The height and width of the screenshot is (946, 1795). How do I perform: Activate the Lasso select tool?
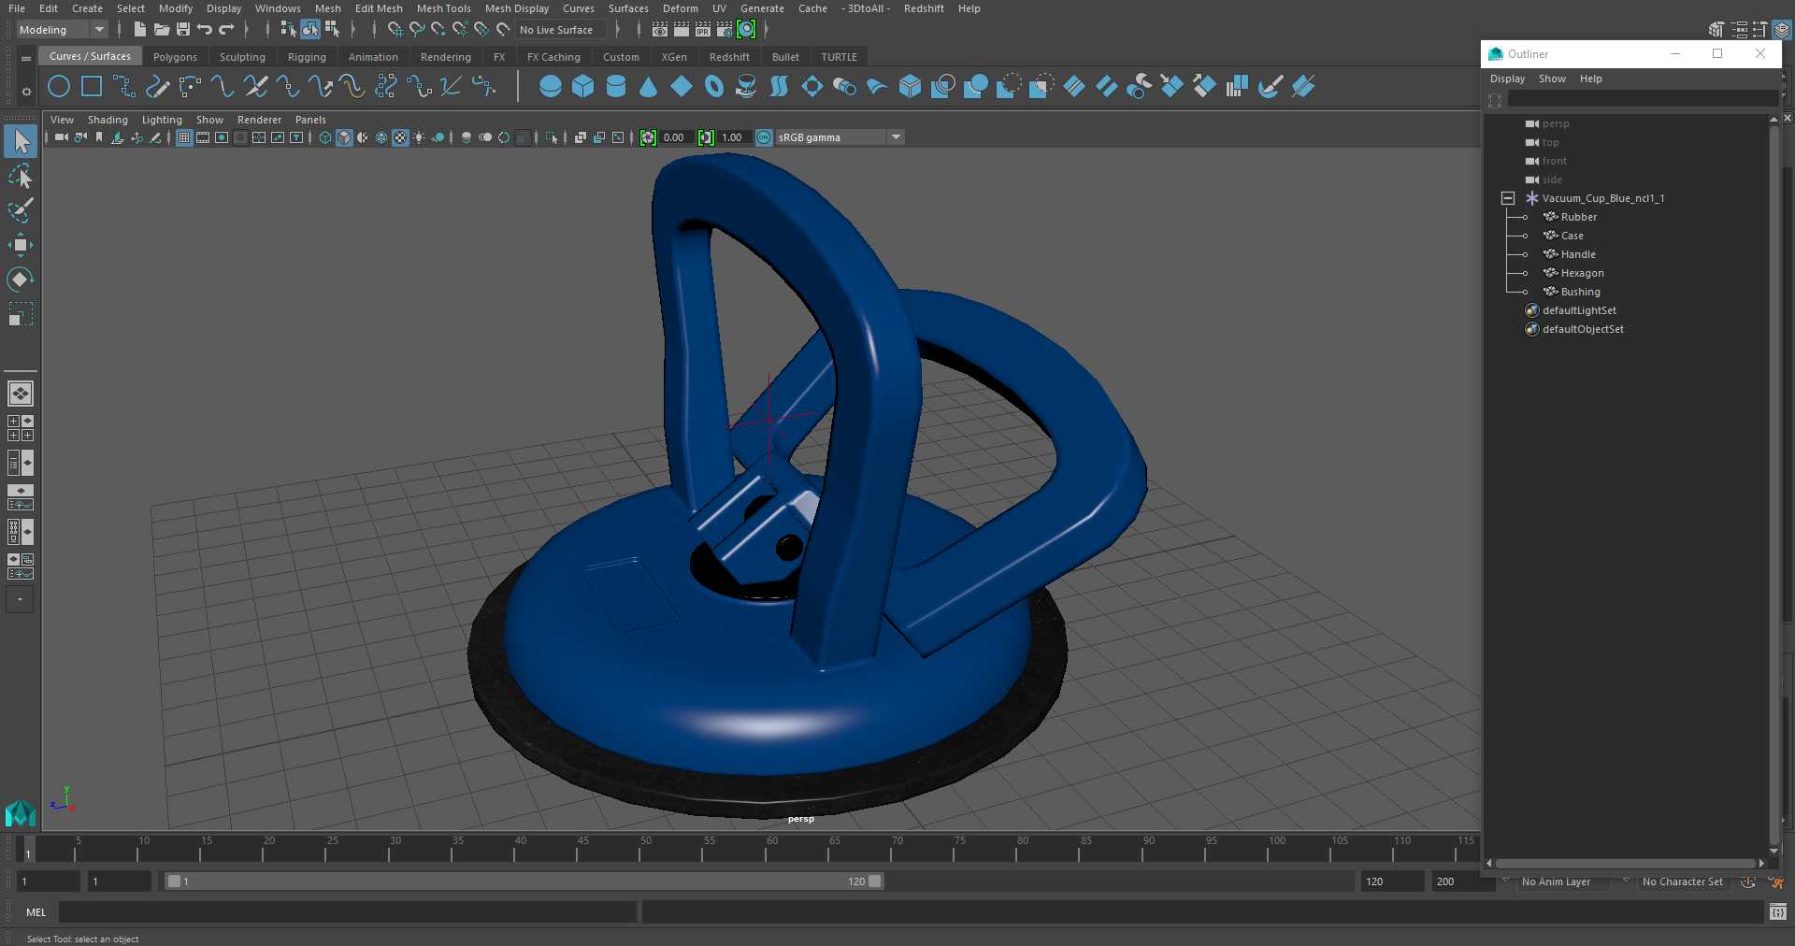21,177
